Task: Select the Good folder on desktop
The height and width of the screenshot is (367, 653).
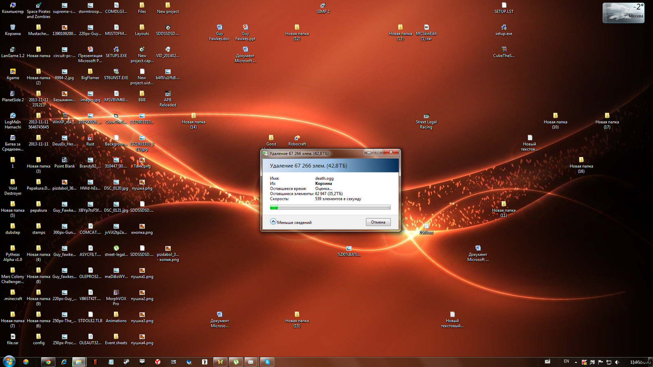Action: [x=271, y=141]
